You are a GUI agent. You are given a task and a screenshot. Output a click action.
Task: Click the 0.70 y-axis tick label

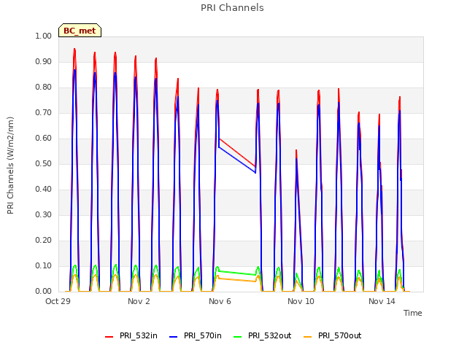click(x=44, y=113)
